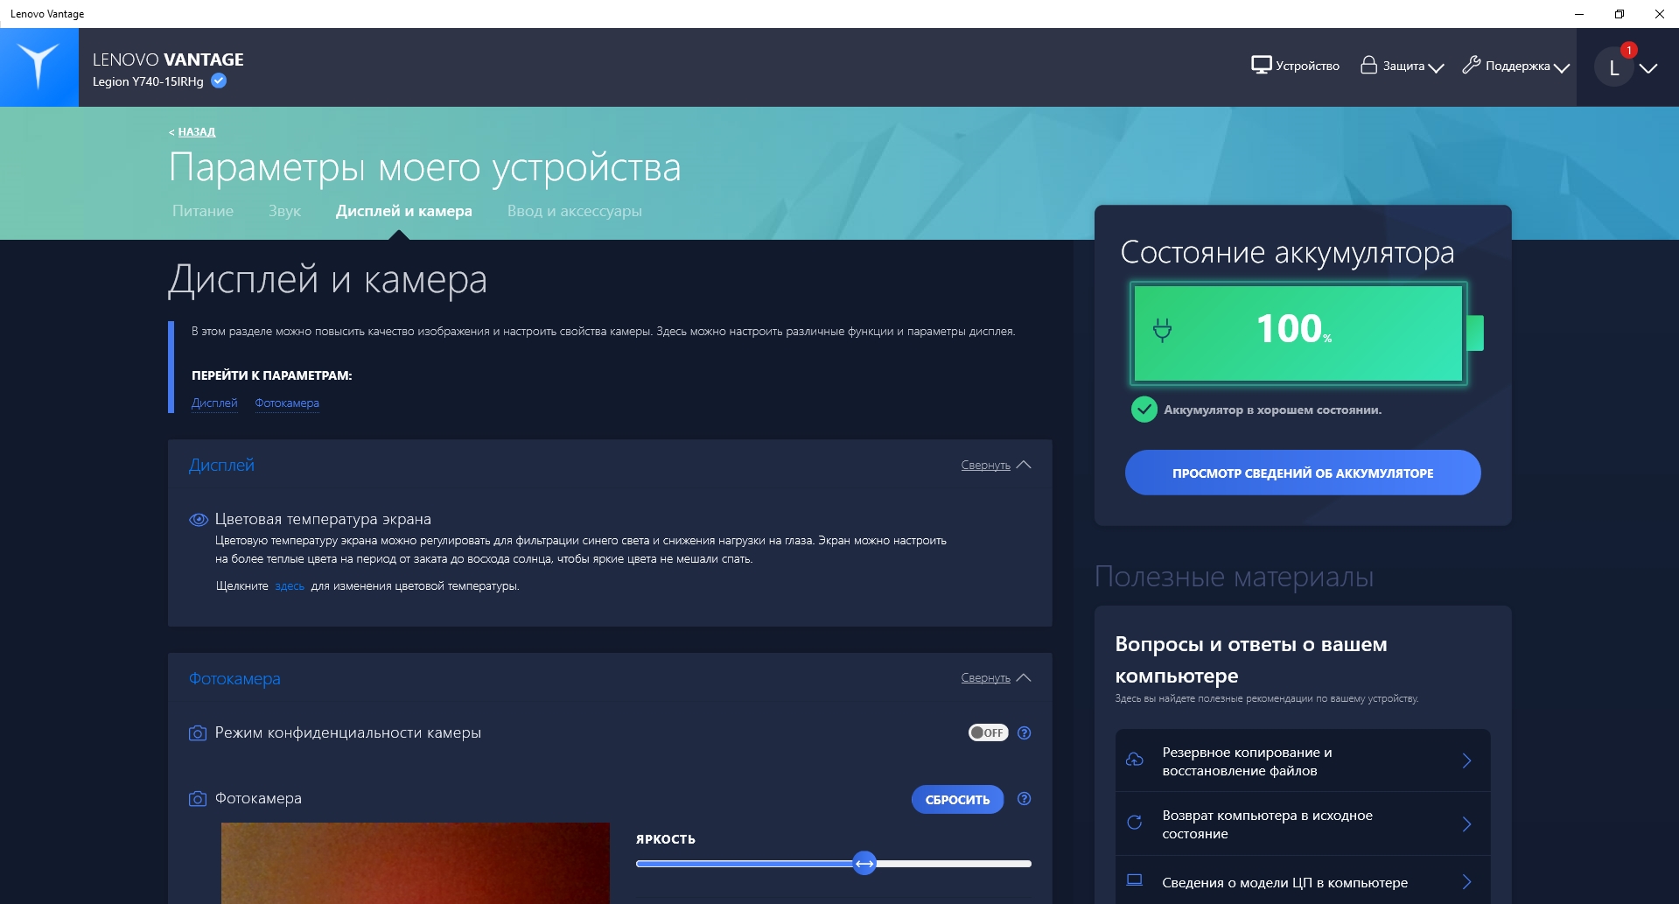Screen dimensions: 1679x904
Task: Expand the Защита dropdown menu
Action: pos(1436,67)
